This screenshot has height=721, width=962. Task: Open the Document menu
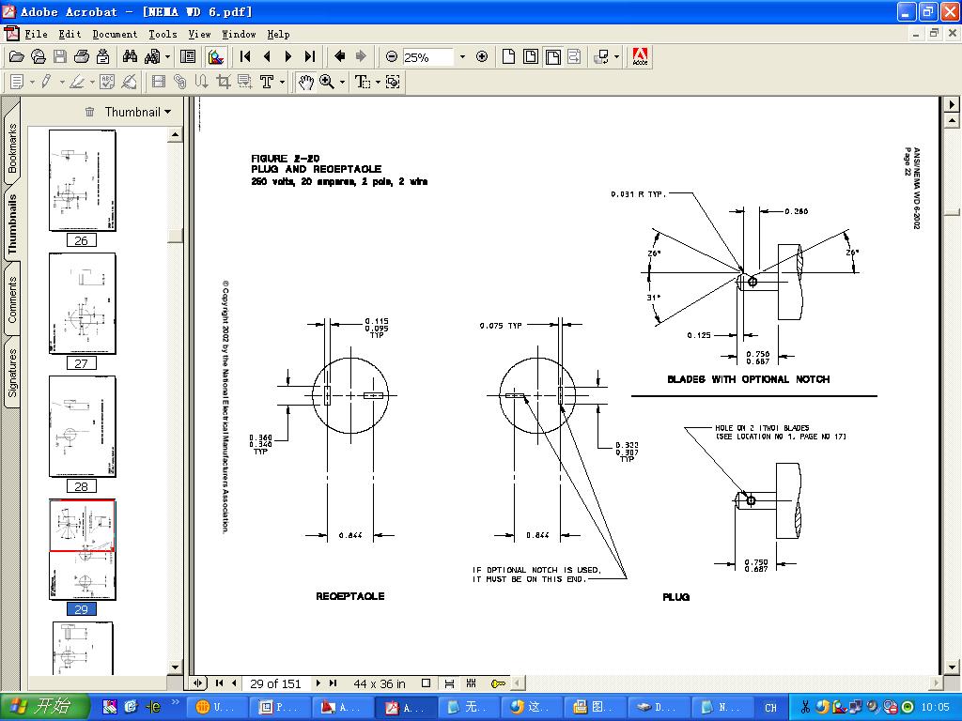click(115, 34)
